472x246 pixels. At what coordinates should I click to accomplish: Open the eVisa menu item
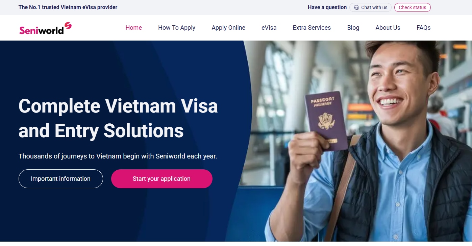269,28
